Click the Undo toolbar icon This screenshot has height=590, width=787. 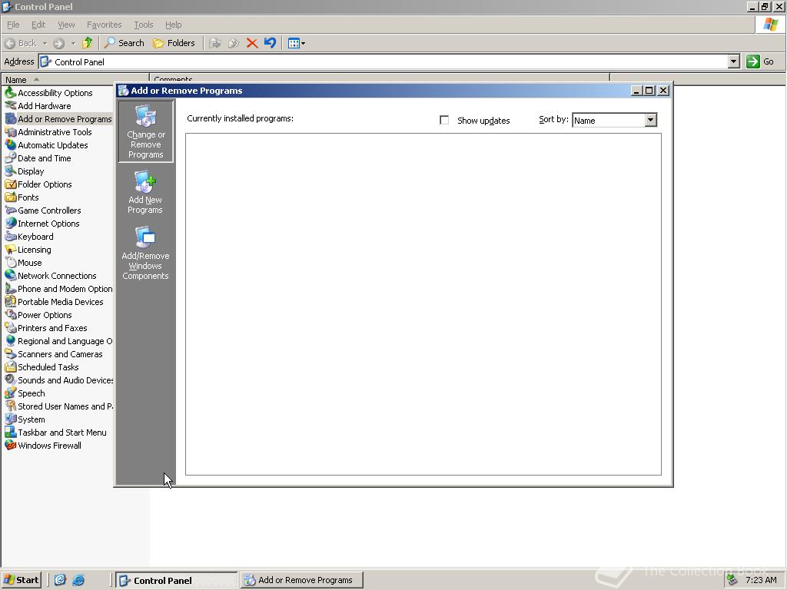pos(270,43)
